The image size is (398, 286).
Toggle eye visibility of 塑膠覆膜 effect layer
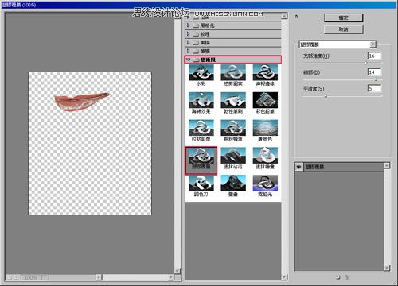(298, 167)
